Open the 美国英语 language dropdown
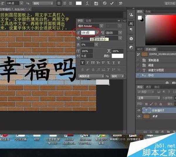 (x=91, y=76)
